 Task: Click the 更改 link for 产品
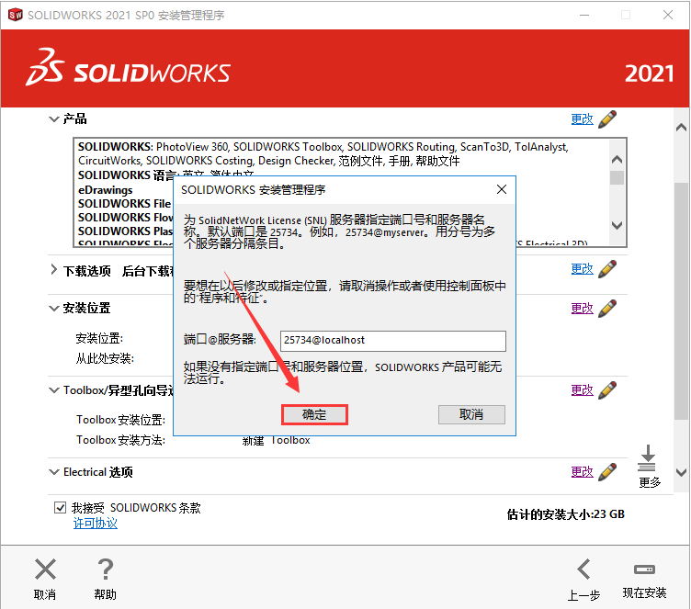pyautogui.click(x=583, y=119)
